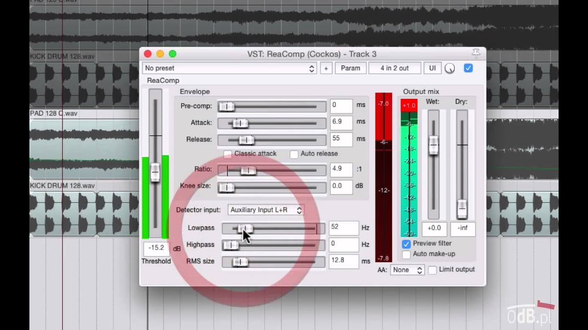Click the Knee size value field
Viewport: 588px width, 330px height.
(x=341, y=187)
